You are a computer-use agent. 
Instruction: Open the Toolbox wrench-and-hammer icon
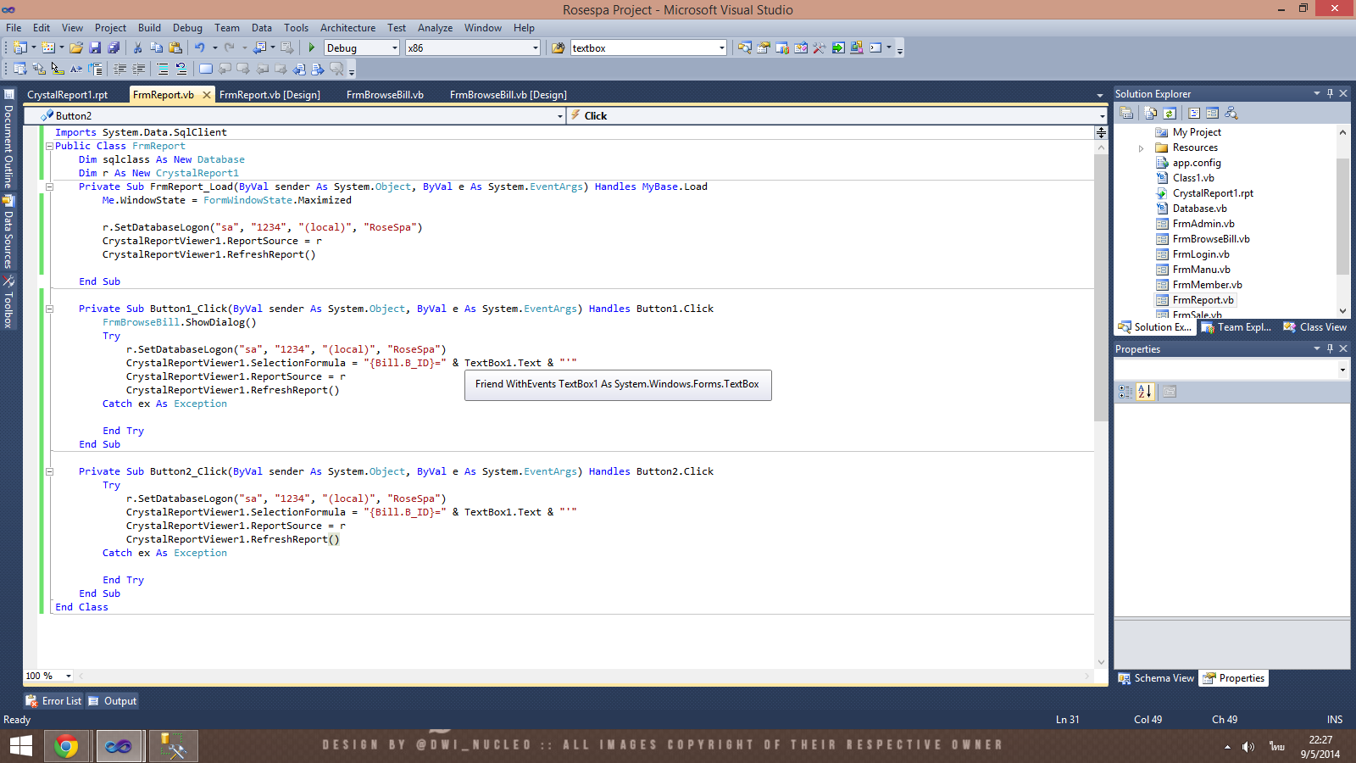pyautogui.click(x=820, y=47)
